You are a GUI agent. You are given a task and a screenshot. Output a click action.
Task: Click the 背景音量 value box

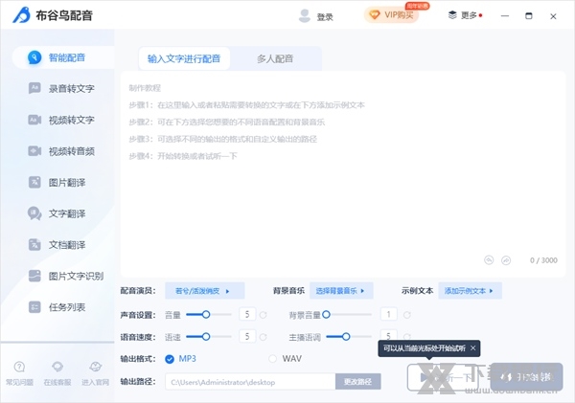(389, 314)
